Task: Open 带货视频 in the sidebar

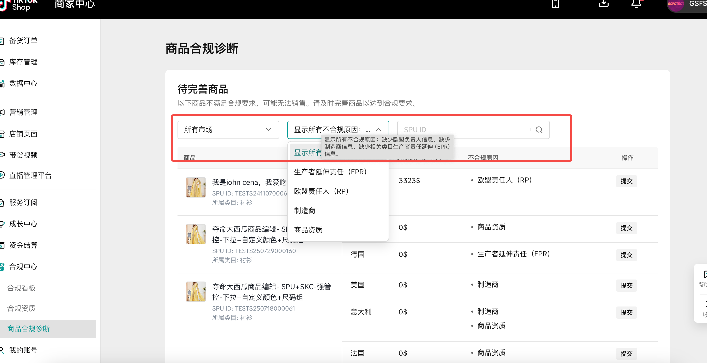Action: pos(23,155)
